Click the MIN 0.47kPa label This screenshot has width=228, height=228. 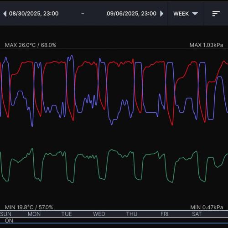point(207,207)
